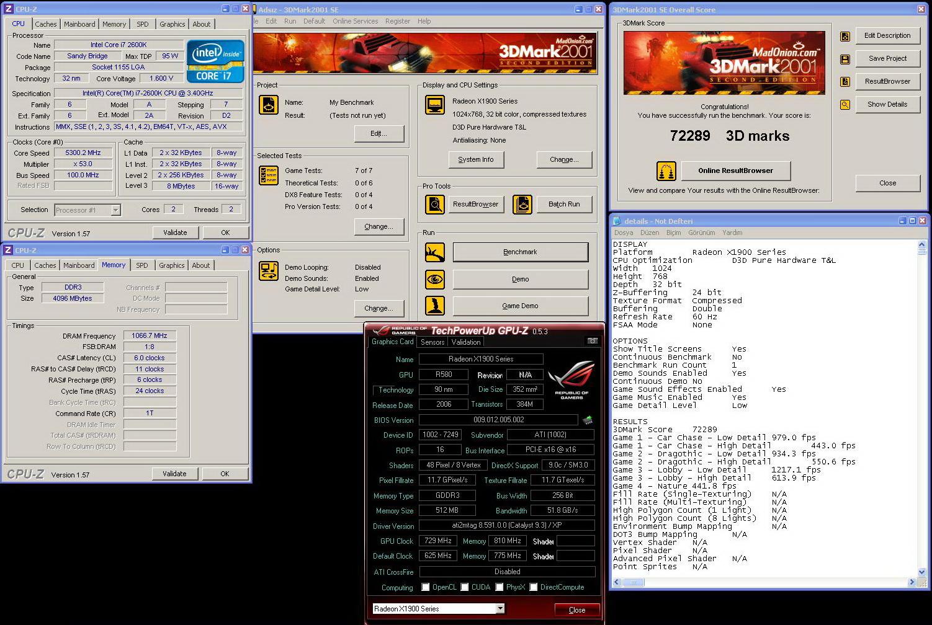Click Validate in upper CPU-Z window
This screenshot has height=625, width=932.
(175, 233)
